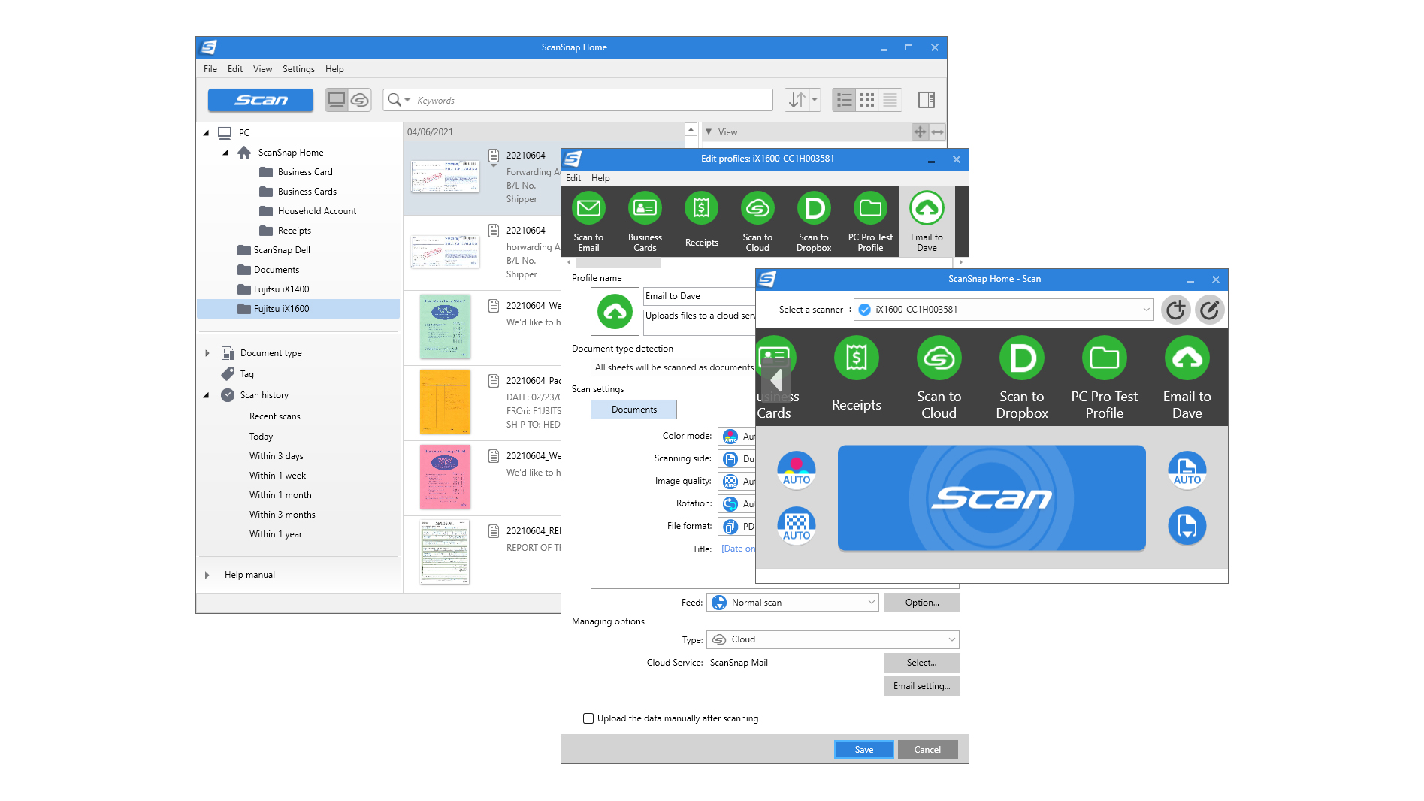The image size is (1424, 801).
Task: Open the Select a scanner dropdown
Action: pos(1003,310)
